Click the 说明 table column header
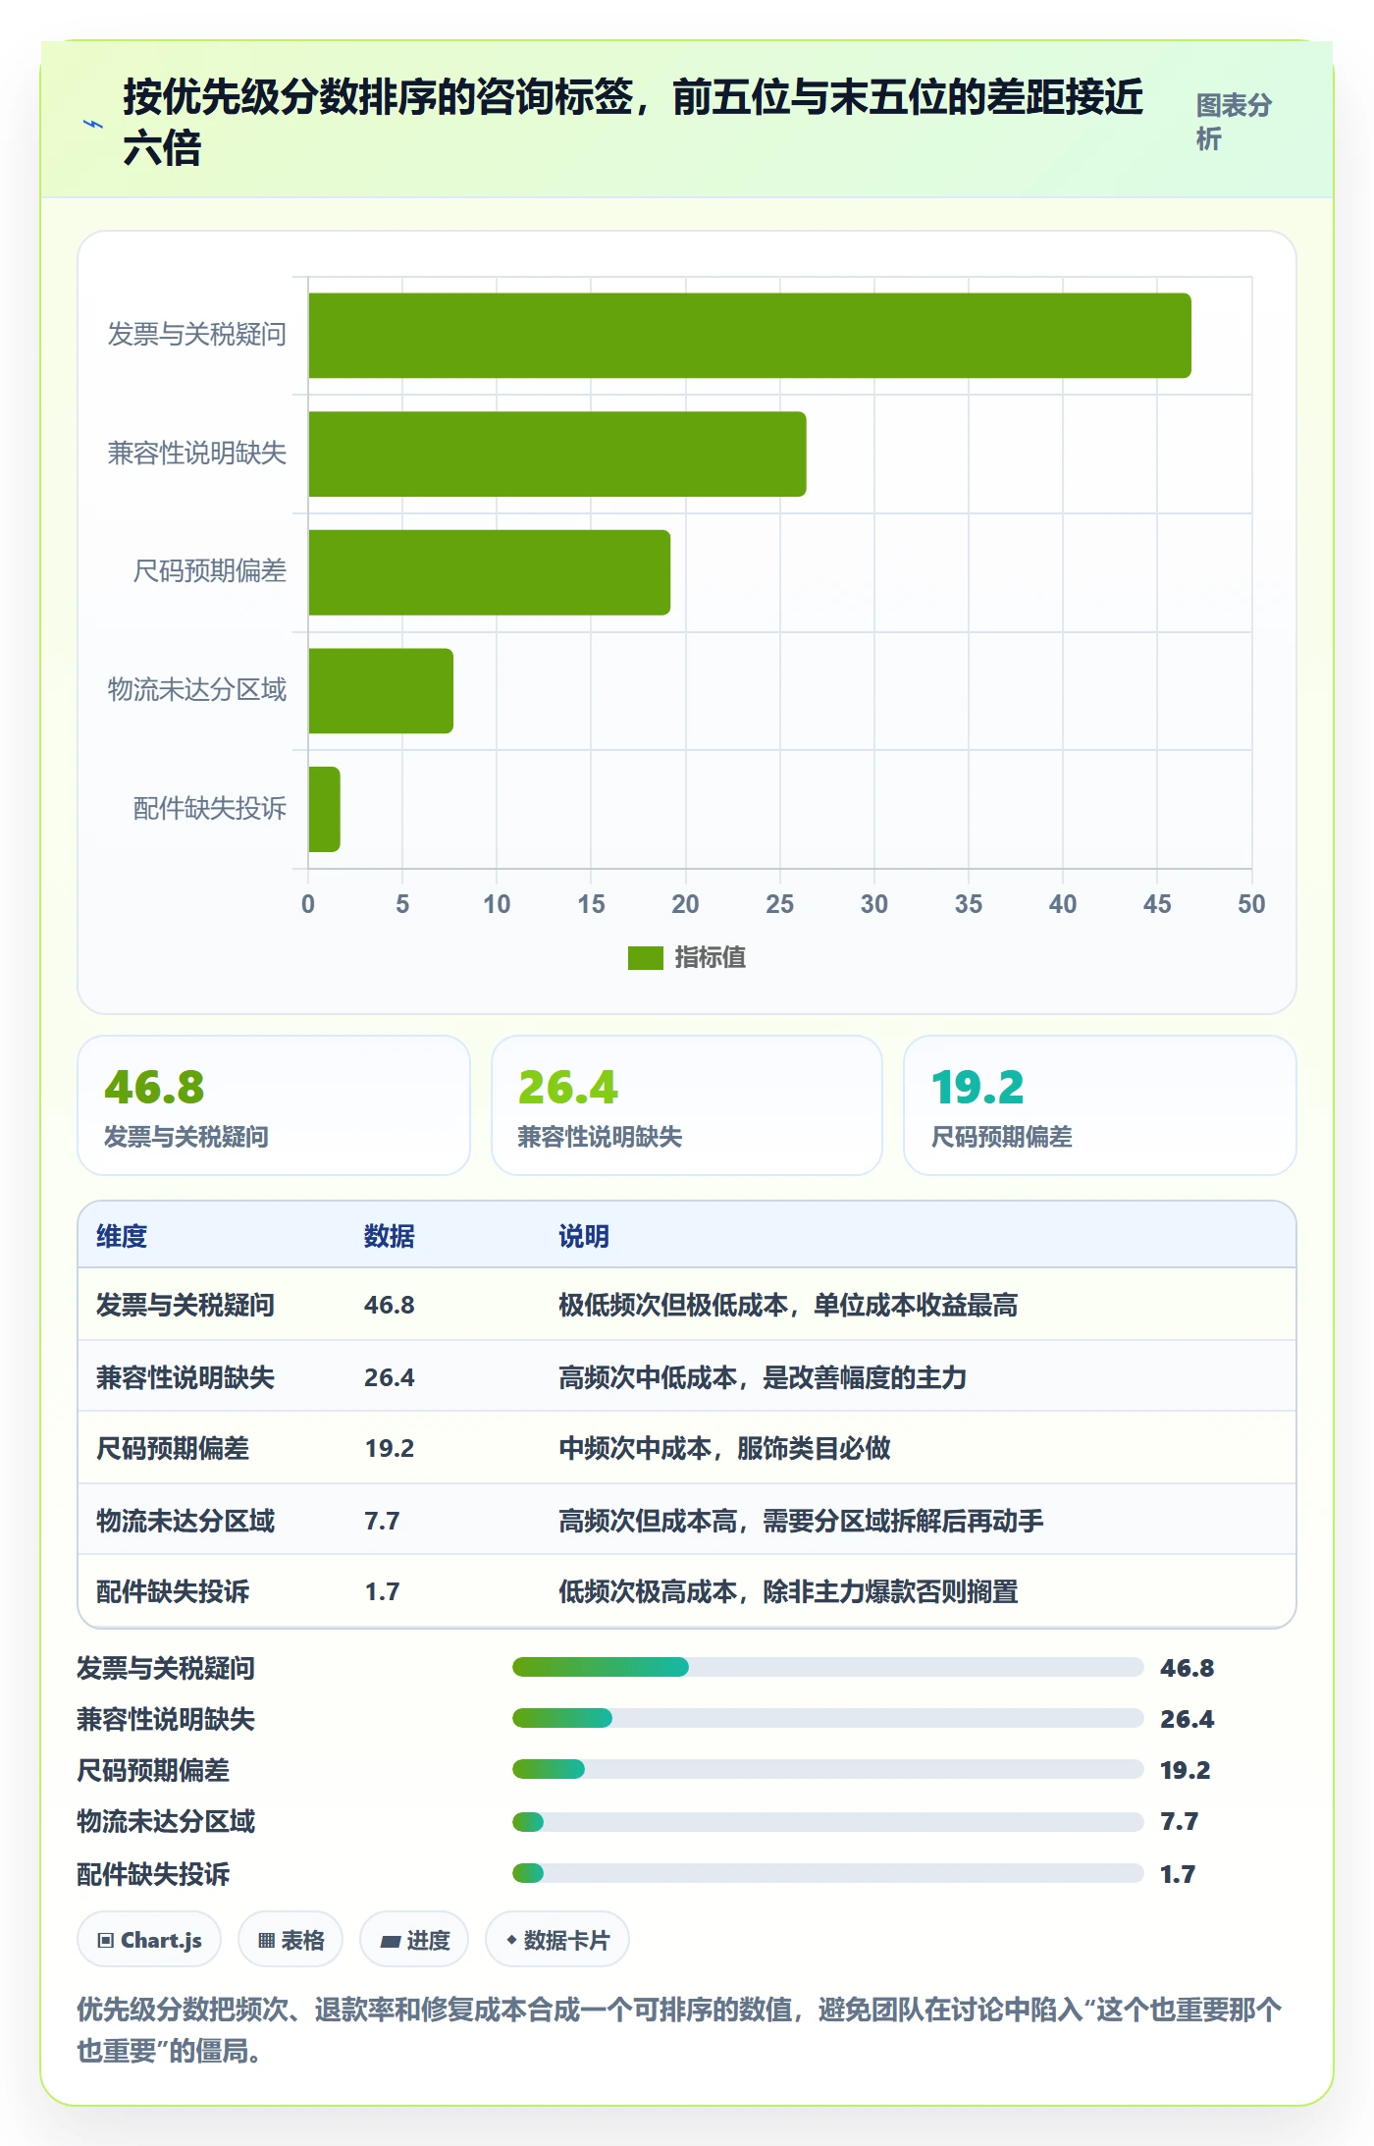 point(584,1236)
